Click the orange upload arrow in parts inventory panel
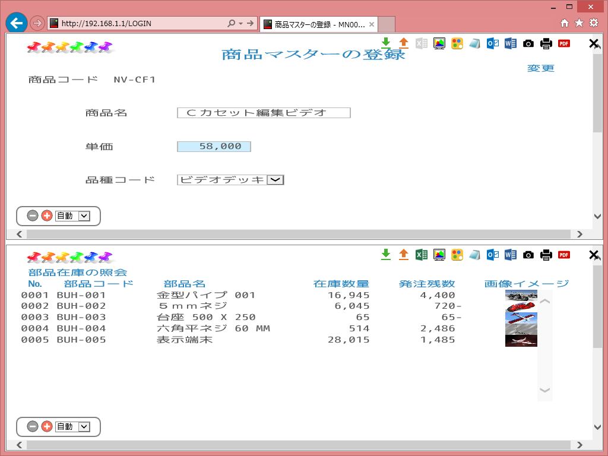The width and height of the screenshot is (608, 456). point(404,255)
